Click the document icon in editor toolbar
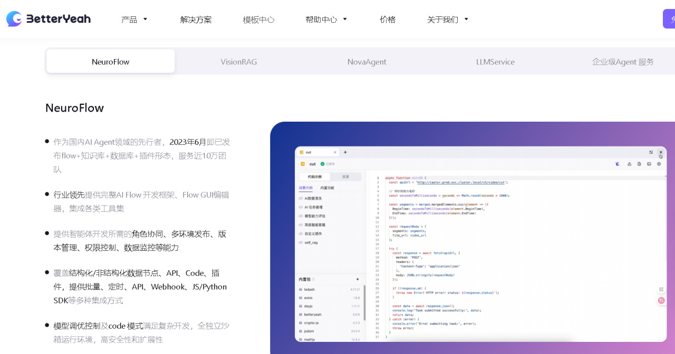 (x=639, y=164)
